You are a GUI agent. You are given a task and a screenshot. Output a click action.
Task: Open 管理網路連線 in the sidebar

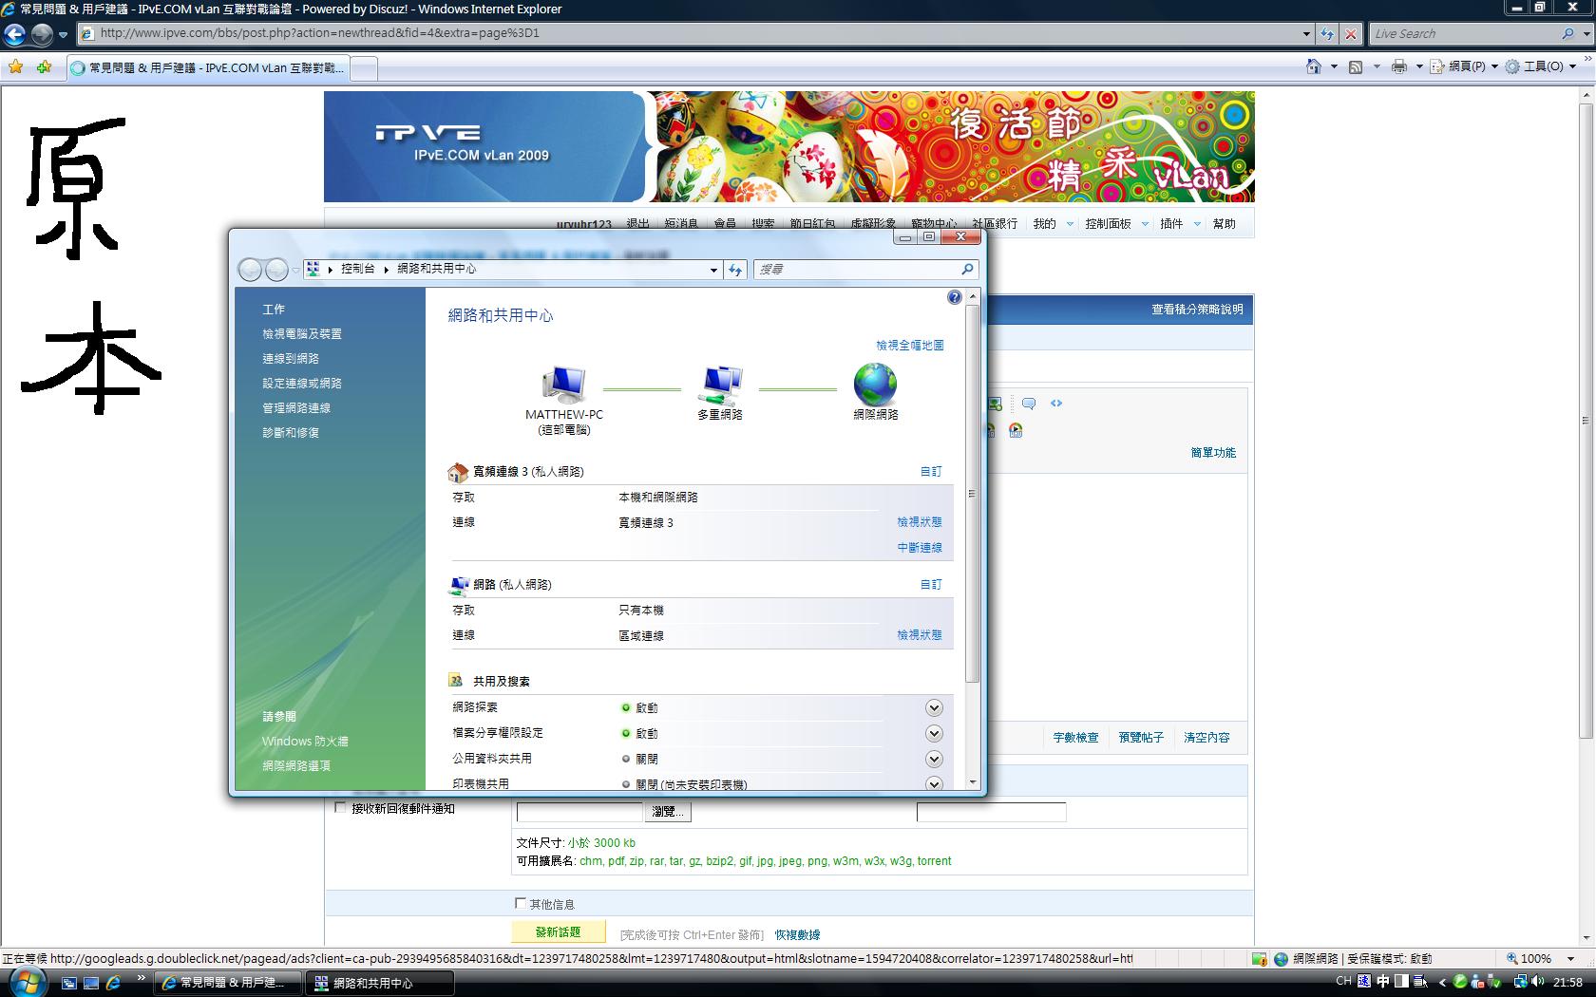tap(296, 408)
